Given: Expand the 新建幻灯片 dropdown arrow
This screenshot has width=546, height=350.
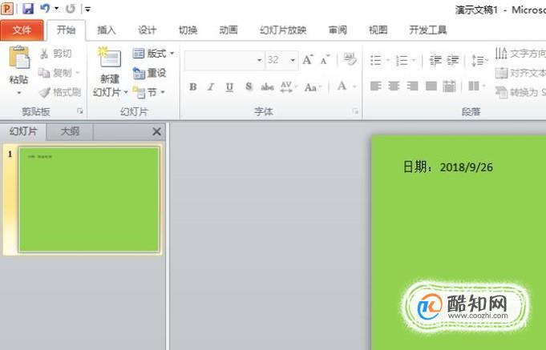Looking at the screenshot, I should [126, 92].
